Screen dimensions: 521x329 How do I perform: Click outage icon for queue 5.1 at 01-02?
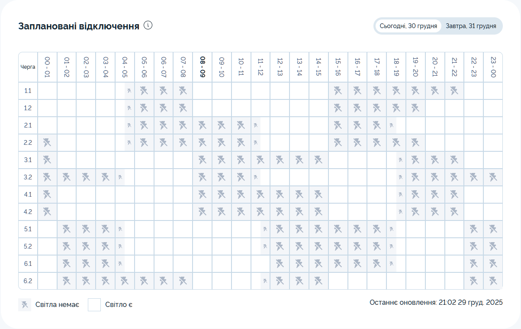(x=67, y=229)
